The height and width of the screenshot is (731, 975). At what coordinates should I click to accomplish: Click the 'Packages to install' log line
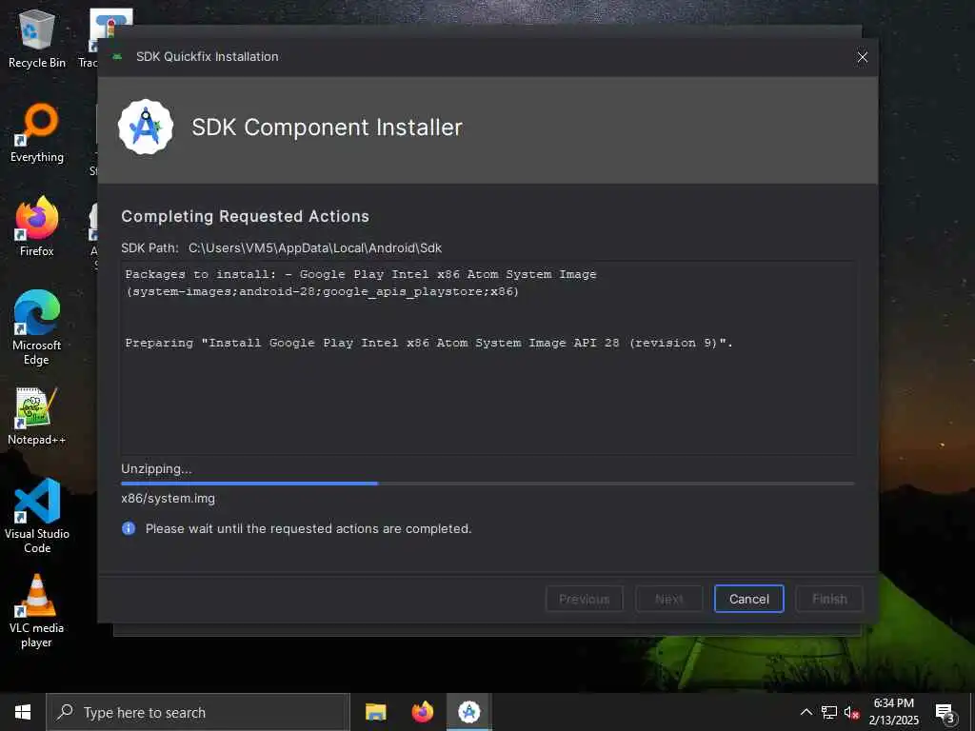(x=361, y=283)
